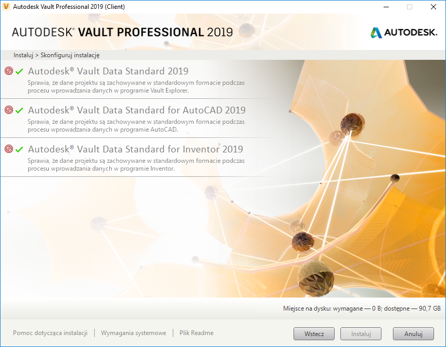
Task: Toggle the Vault Data Standard for Inventor 2019 checkmark
Action: click(20, 149)
